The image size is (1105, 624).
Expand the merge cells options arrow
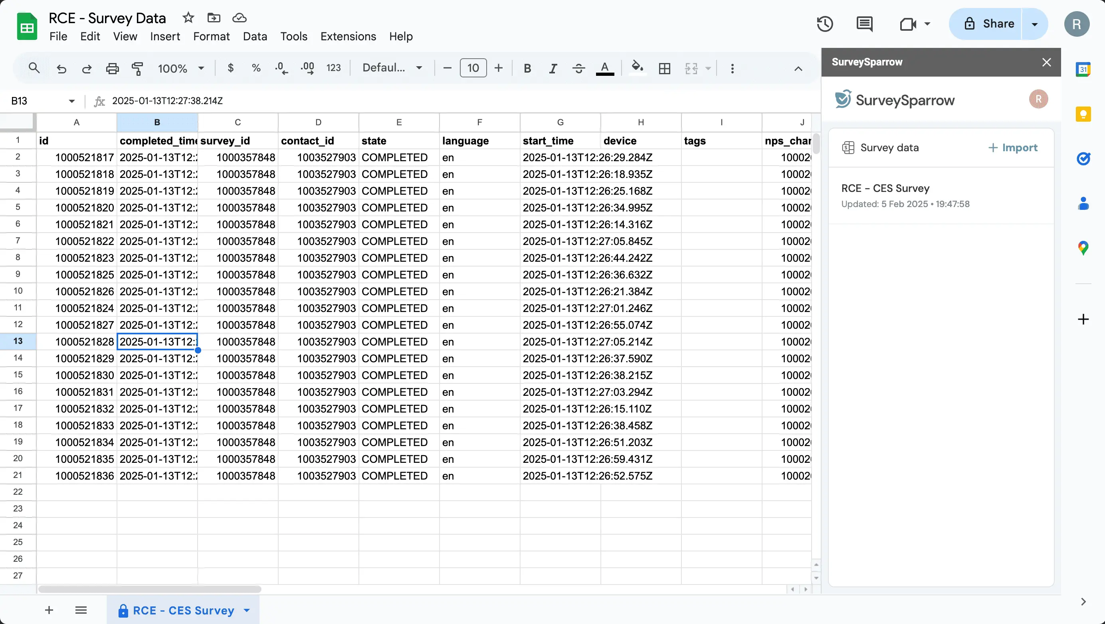point(706,68)
